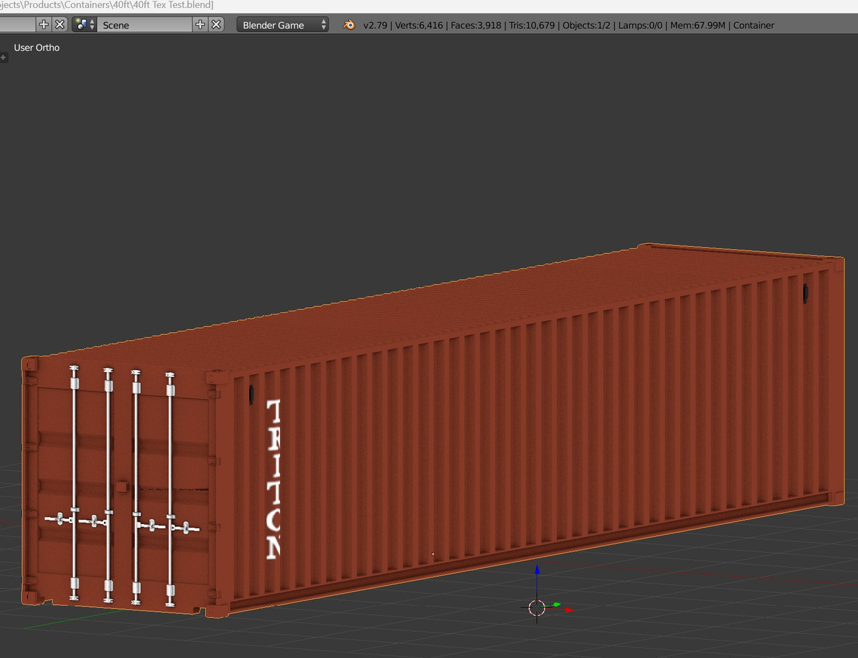Open the Blender Game engine dropdown
The width and height of the screenshot is (858, 658).
tap(283, 25)
